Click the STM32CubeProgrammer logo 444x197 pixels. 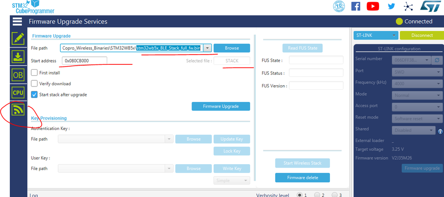coord(33,7)
